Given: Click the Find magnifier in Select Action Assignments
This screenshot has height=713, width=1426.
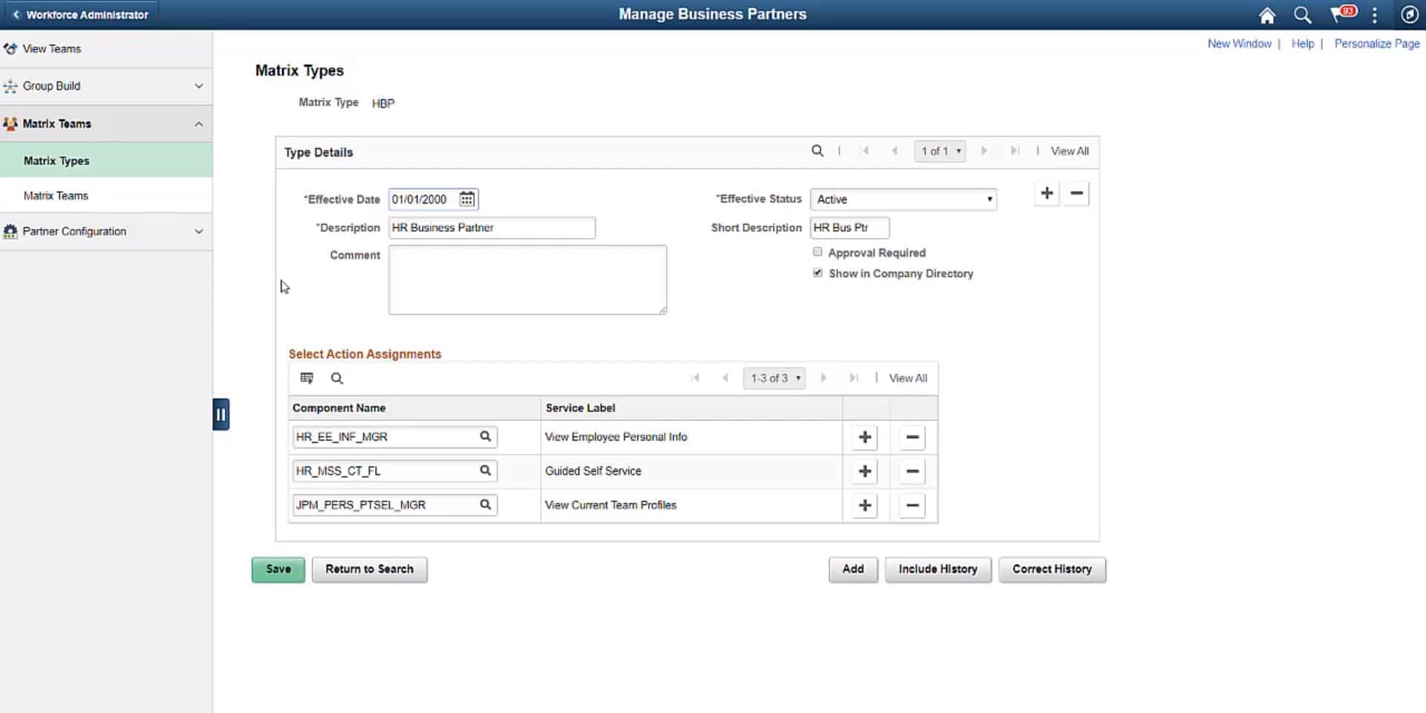Looking at the screenshot, I should 336,378.
